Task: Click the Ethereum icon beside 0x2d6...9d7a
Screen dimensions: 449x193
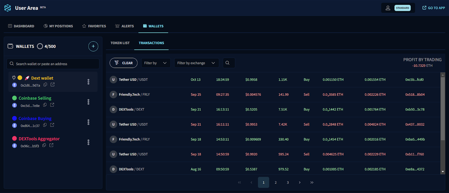Action: coord(15,85)
